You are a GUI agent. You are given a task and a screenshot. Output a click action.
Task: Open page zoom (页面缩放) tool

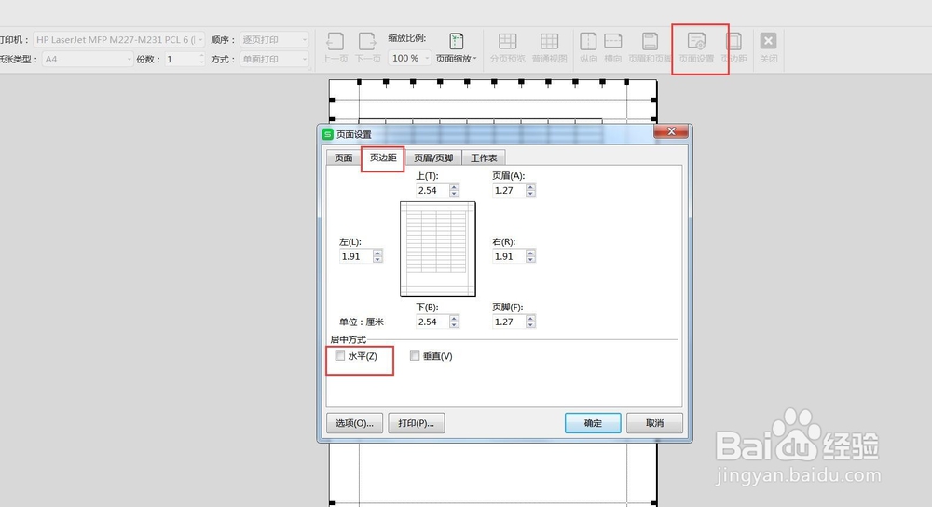pos(456,48)
